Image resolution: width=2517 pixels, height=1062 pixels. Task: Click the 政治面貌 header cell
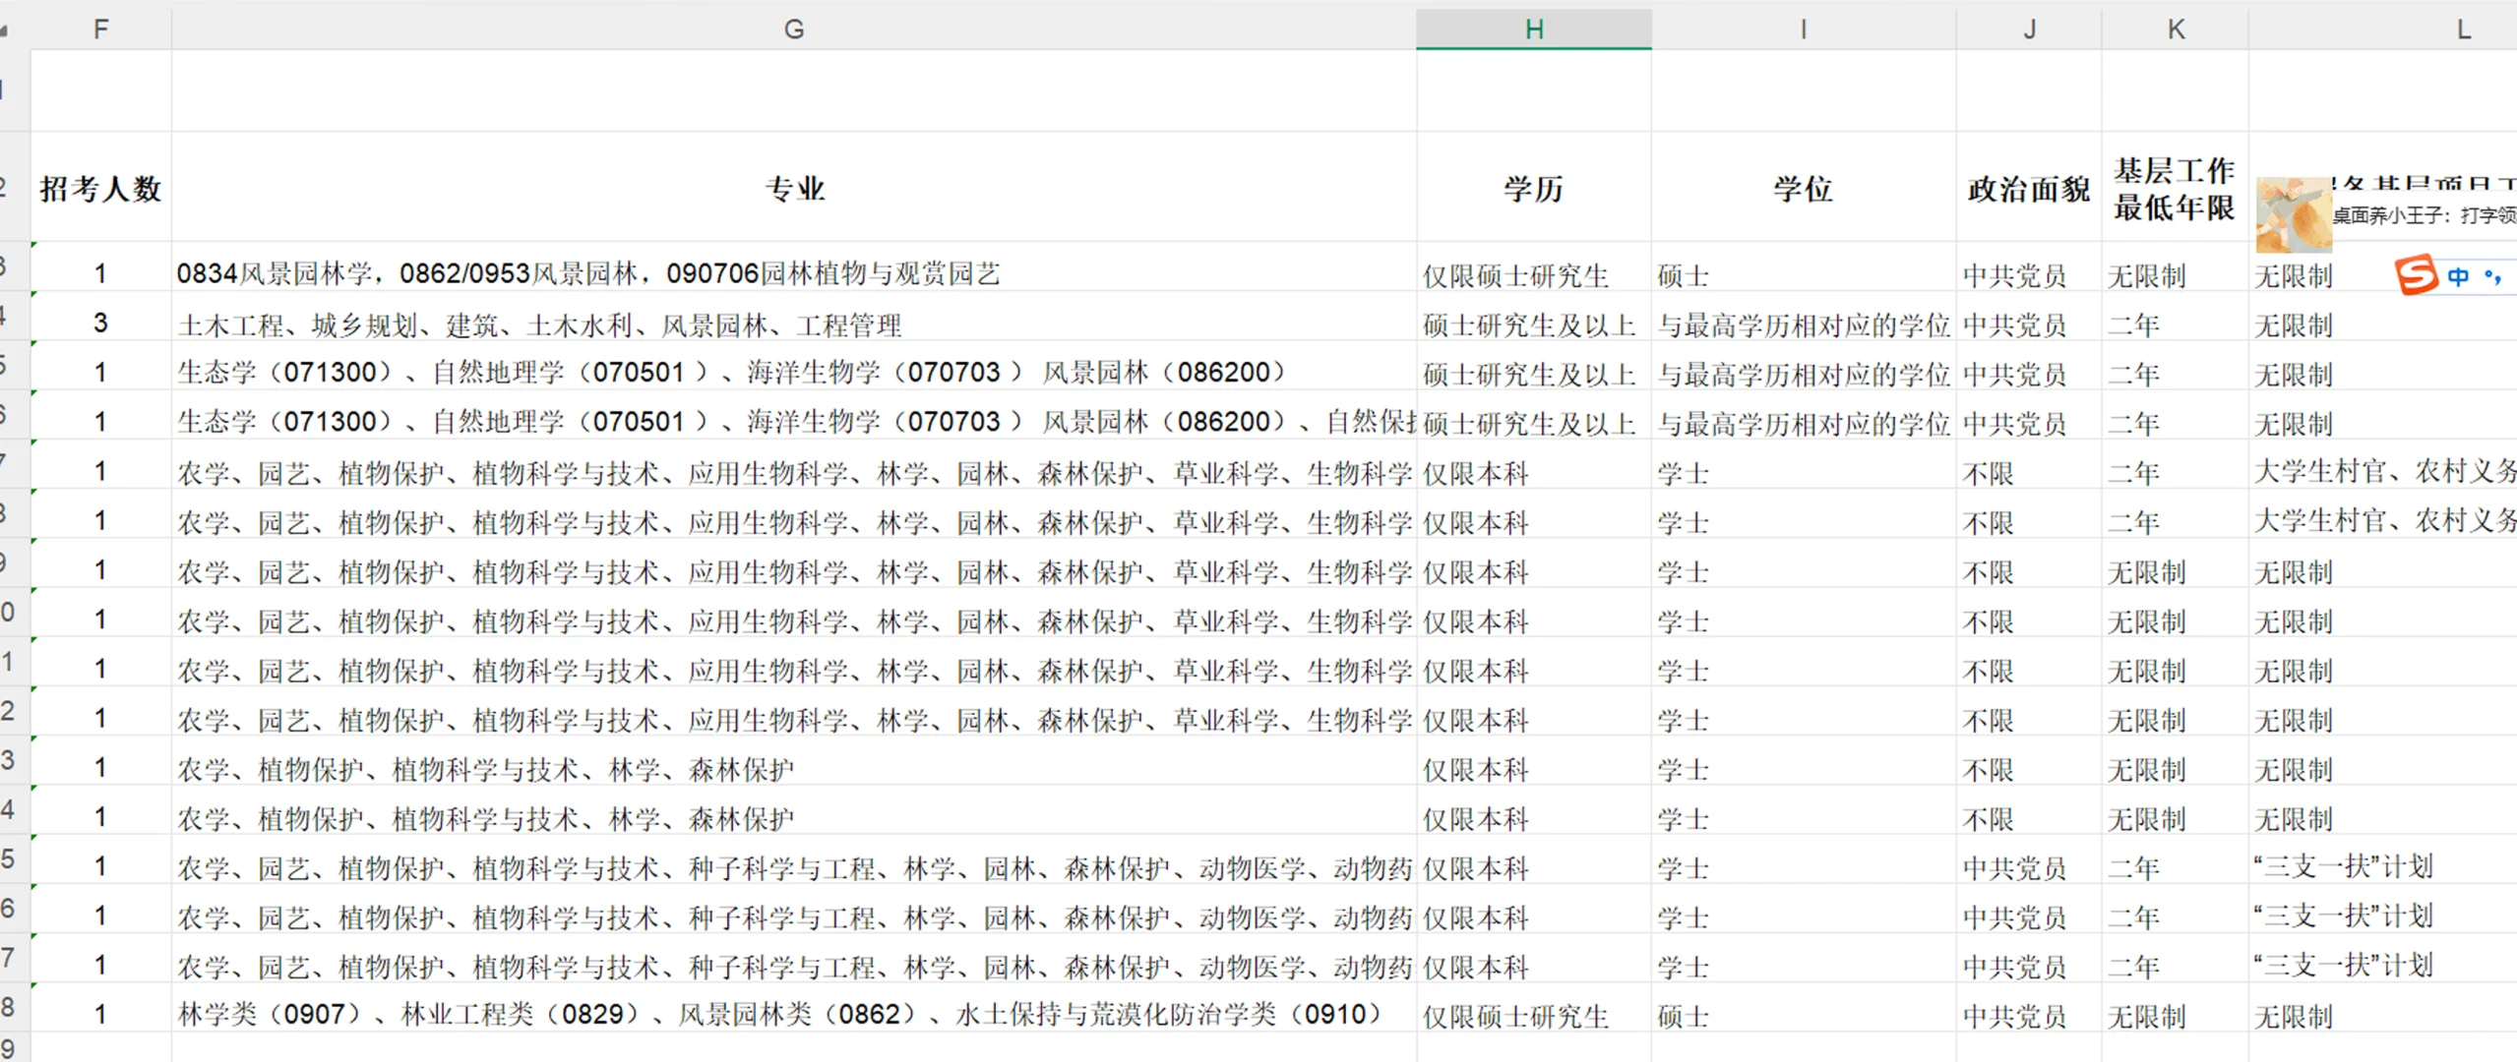pyautogui.click(x=2028, y=188)
